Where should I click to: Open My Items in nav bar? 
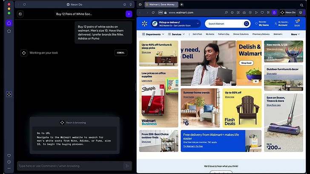click(x=210, y=34)
